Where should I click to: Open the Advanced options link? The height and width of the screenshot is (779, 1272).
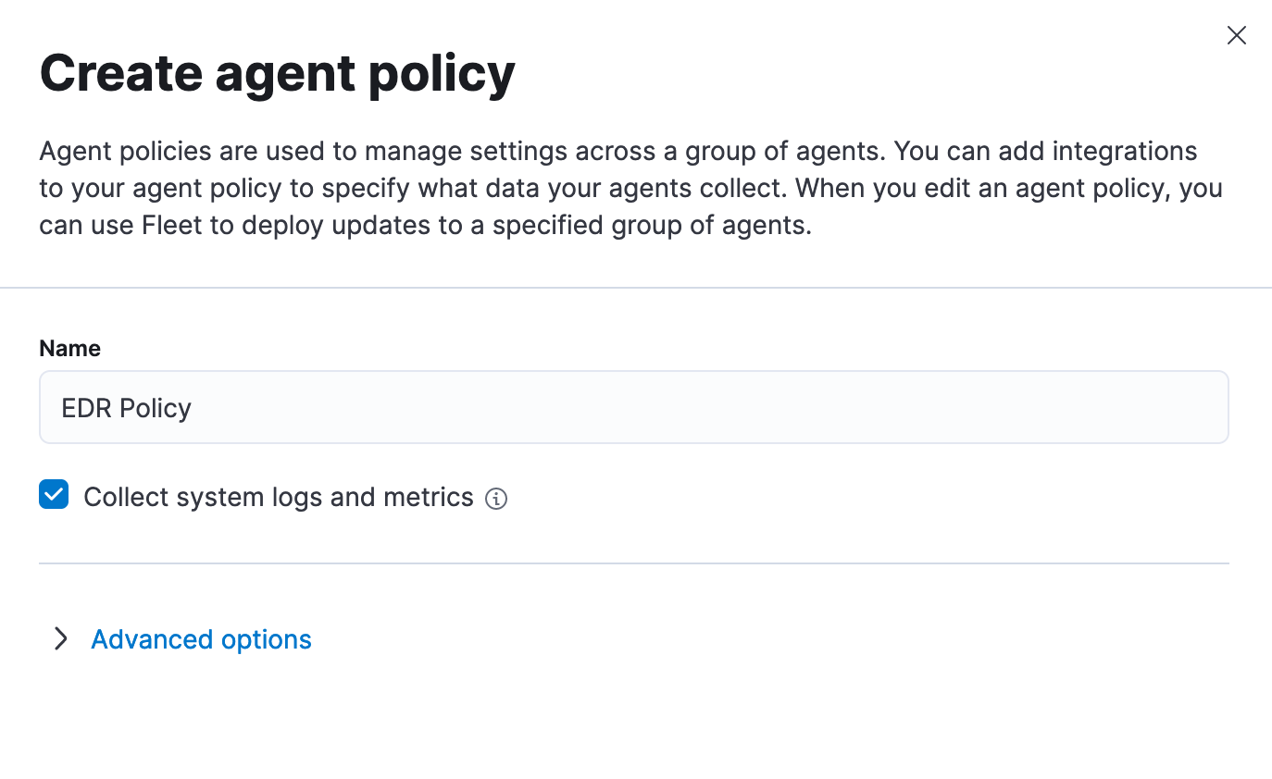pos(201,639)
